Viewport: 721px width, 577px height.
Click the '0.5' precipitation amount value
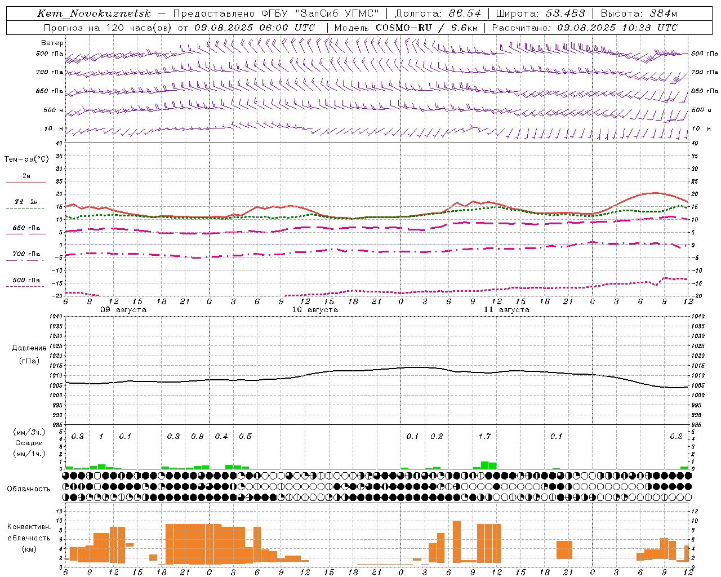[245, 437]
